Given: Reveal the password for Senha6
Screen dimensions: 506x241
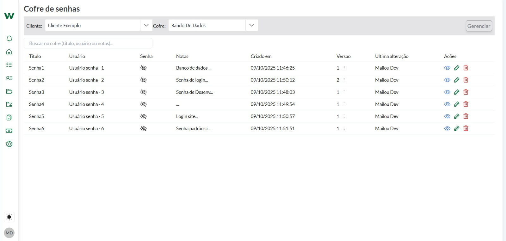Looking at the screenshot, I should pos(144,128).
